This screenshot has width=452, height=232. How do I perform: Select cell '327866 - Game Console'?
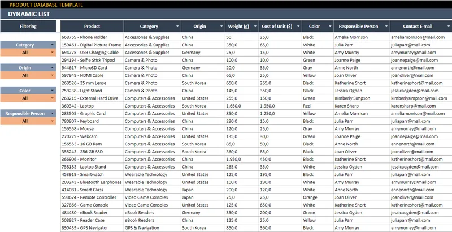click(x=92, y=205)
